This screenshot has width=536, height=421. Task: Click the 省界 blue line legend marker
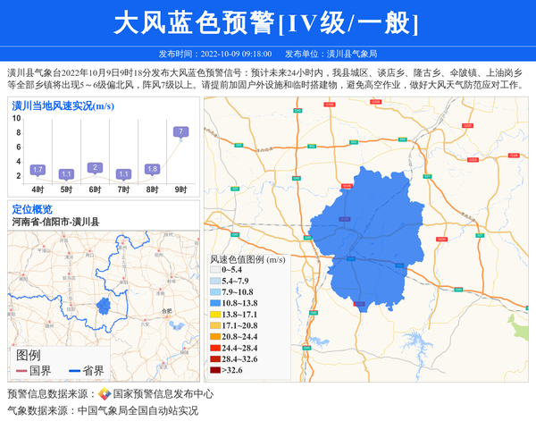74,371
